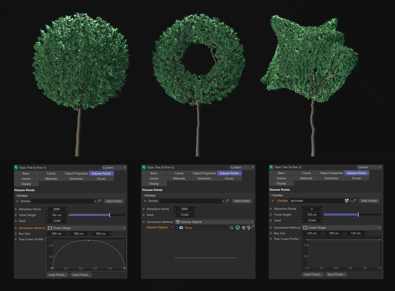Click the Taiao Tree icon of toTree 2
This screenshot has width=395, height=291.
point(144,167)
